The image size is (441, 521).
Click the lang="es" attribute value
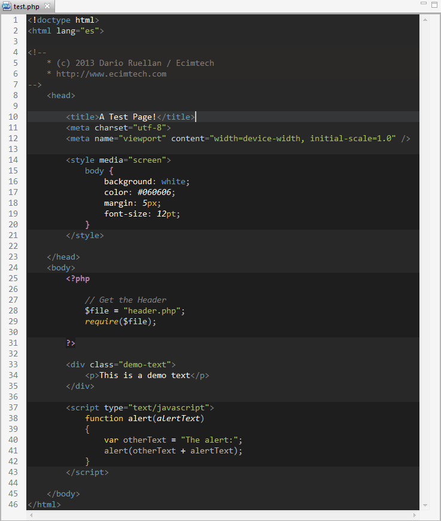(90, 31)
